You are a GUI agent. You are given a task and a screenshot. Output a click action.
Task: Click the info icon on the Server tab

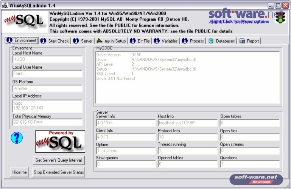pos(76,41)
